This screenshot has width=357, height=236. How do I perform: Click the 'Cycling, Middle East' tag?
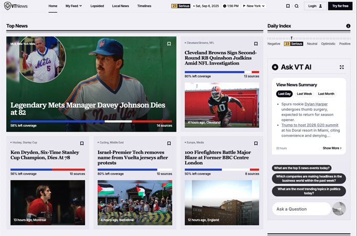(x=111, y=142)
